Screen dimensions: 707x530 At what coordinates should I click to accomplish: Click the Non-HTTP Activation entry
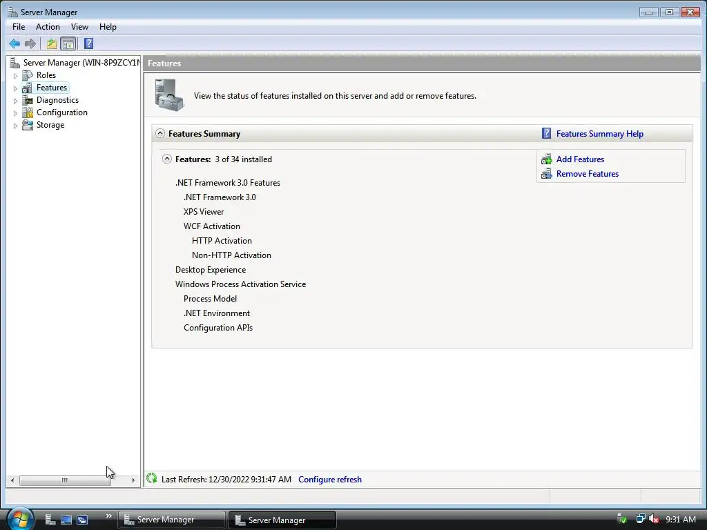click(231, 255)
